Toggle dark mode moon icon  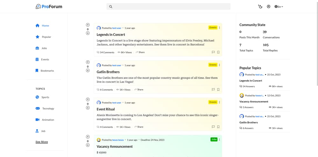click(x=260, y=6)
